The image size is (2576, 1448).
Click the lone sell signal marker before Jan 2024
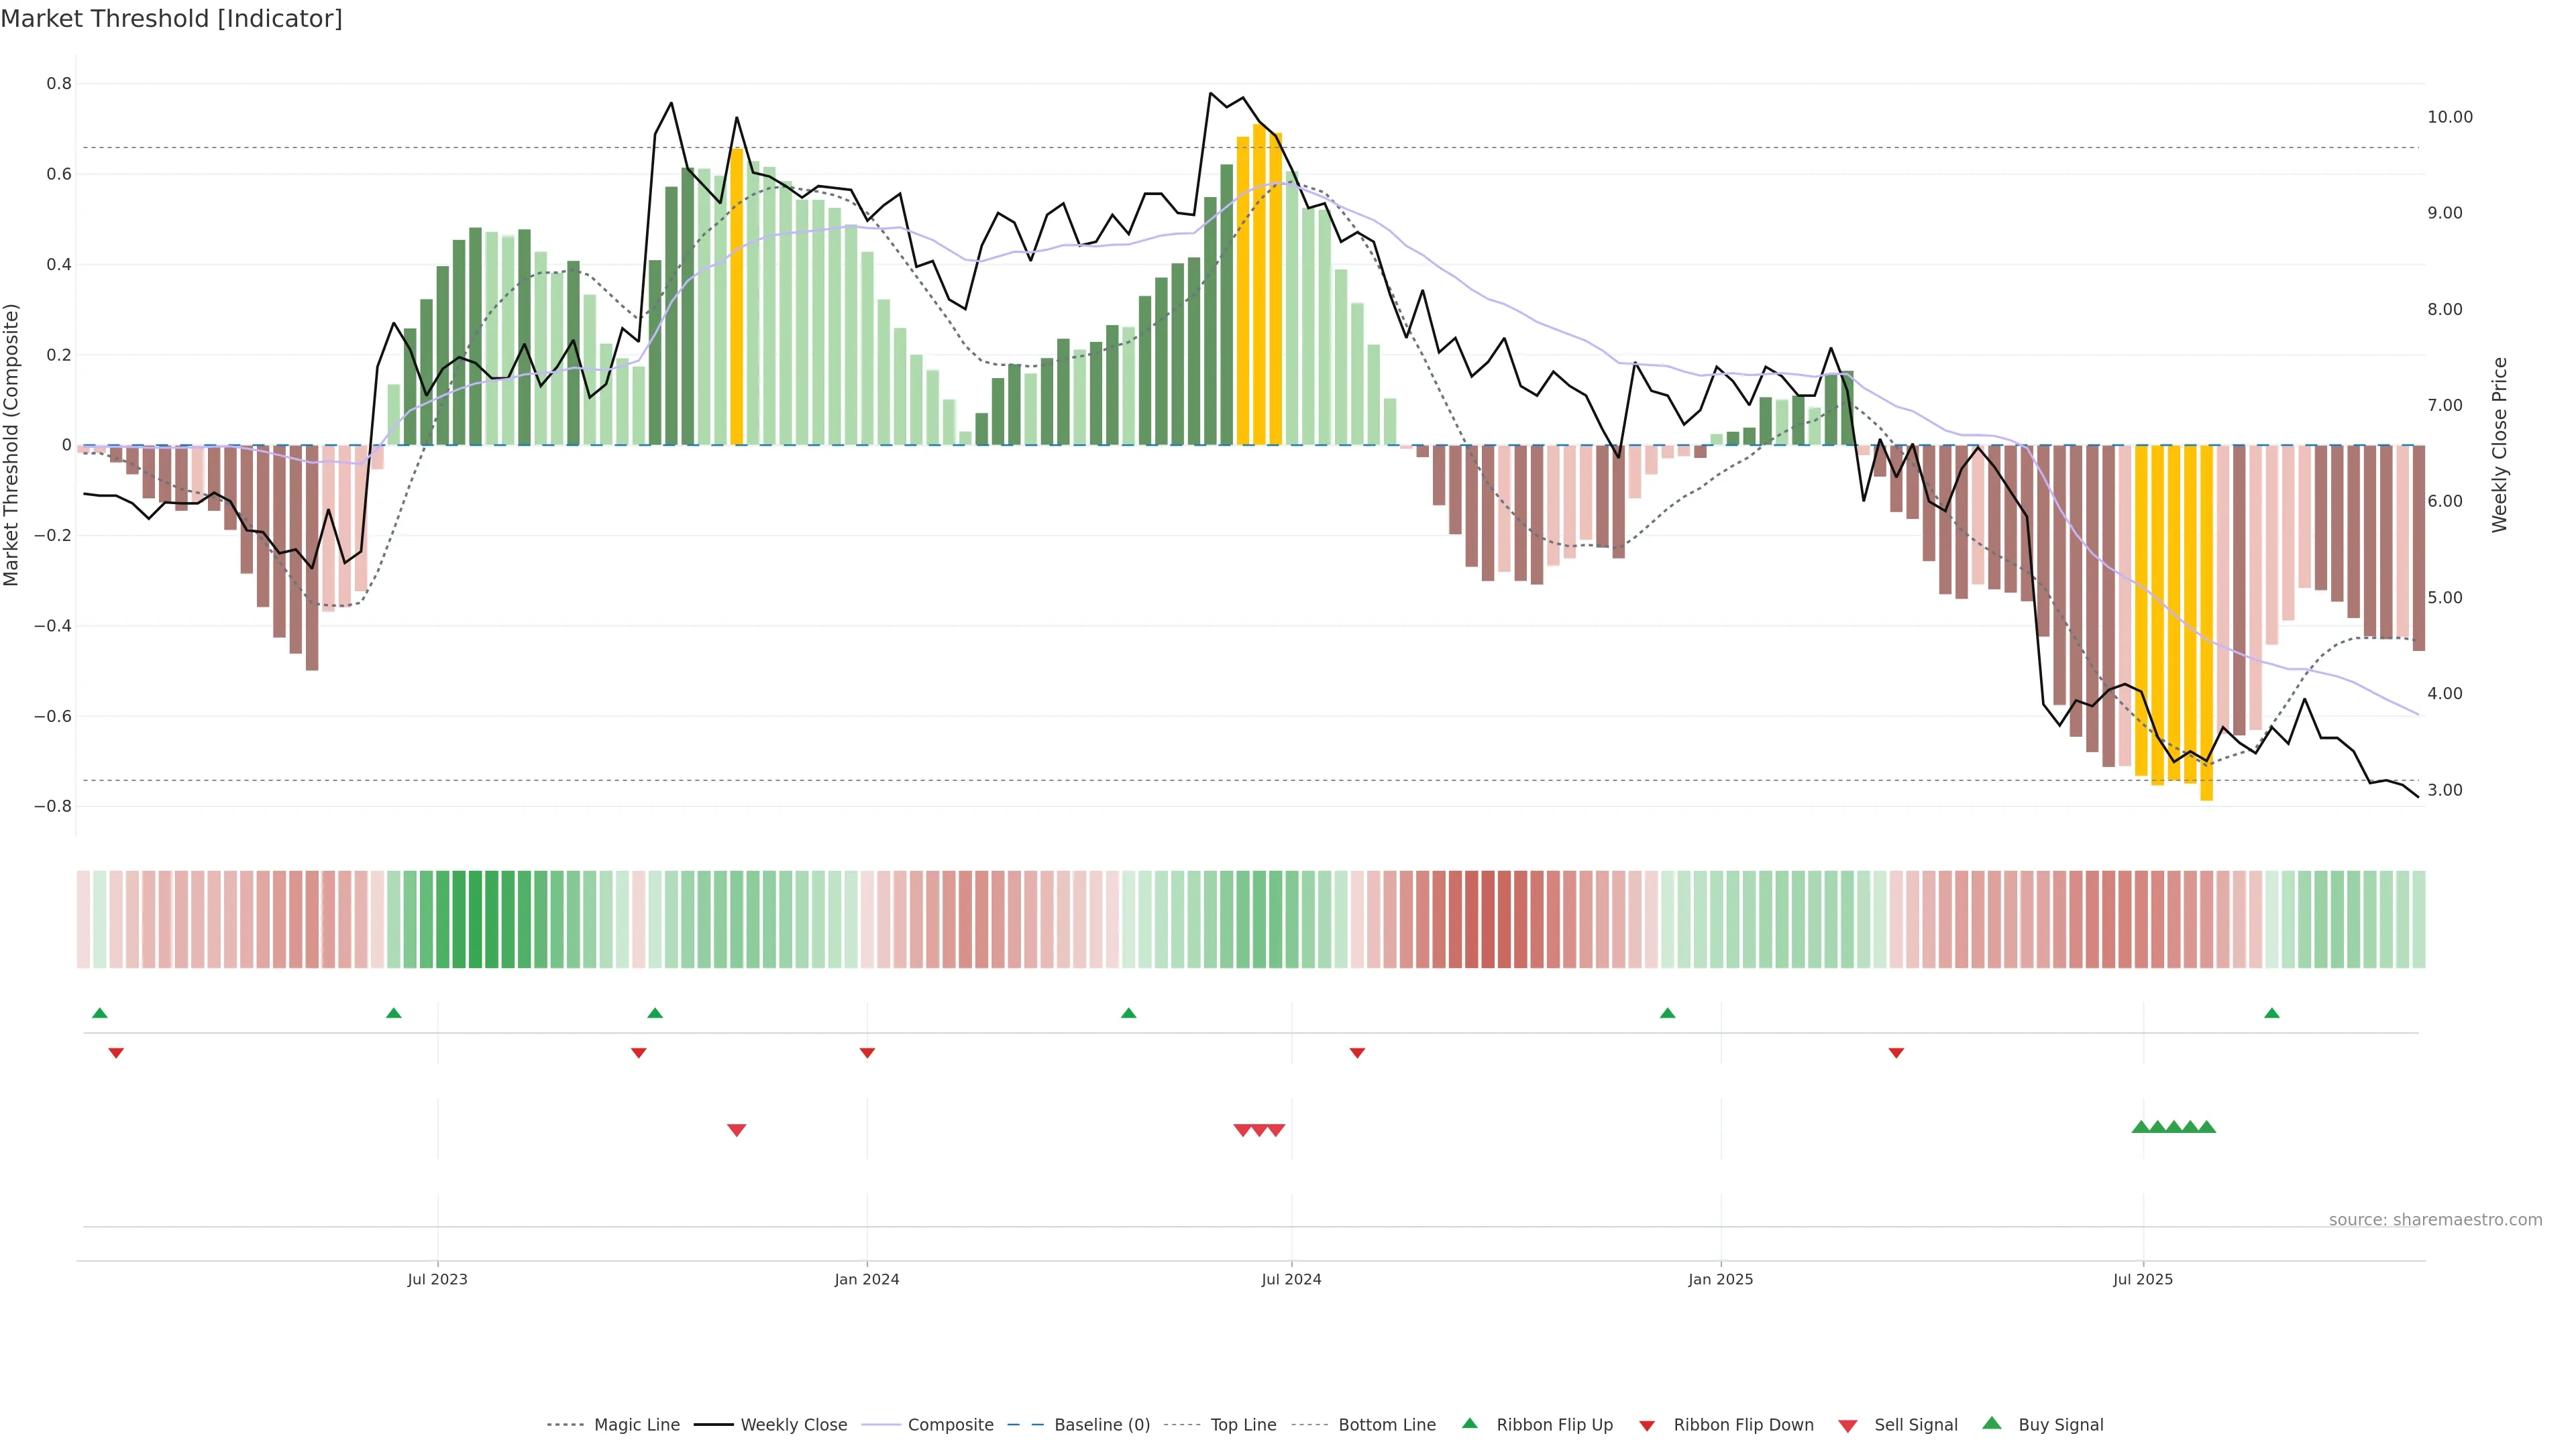tap(736, 1130)
